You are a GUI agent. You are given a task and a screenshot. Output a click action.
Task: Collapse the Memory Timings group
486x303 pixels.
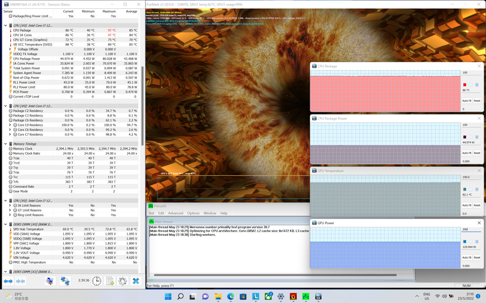(5, 144)
